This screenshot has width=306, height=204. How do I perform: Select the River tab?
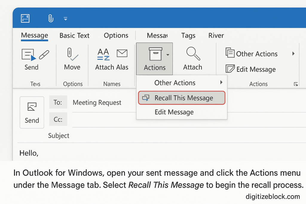[x=216, y=36]
